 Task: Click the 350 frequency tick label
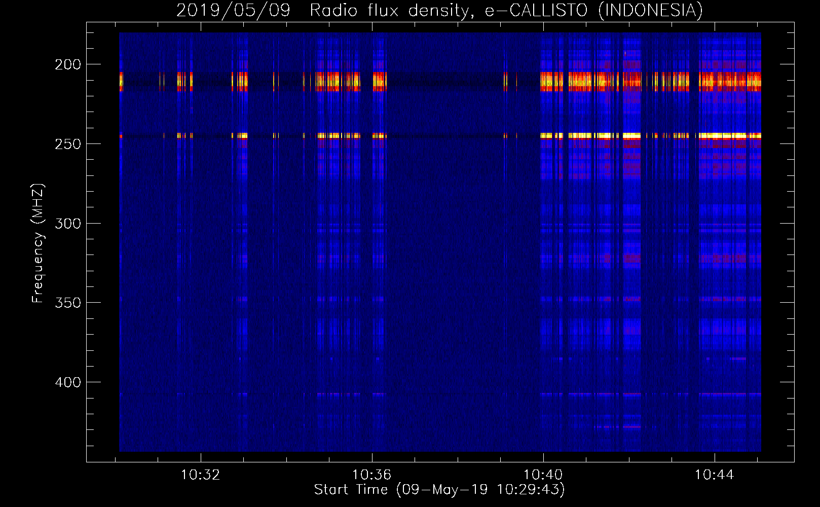click(x=68, y=303)
